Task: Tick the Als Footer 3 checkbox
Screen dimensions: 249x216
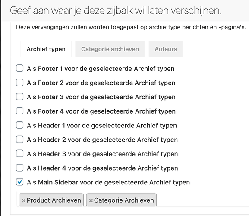Action: tap(20, 97)
